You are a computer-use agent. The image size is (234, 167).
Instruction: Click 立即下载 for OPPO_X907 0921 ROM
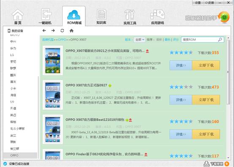pos(206,65)
